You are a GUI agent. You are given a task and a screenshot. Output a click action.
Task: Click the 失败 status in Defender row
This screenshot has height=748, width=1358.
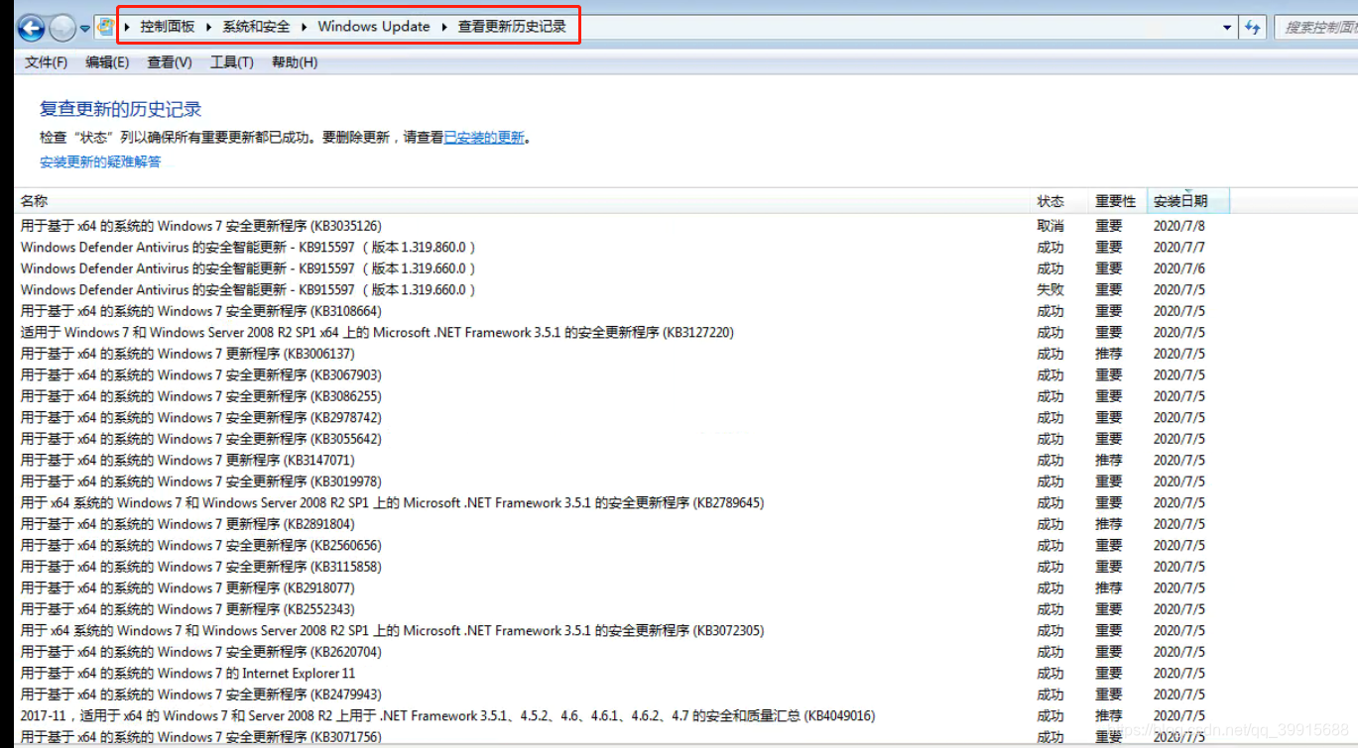1050,289
